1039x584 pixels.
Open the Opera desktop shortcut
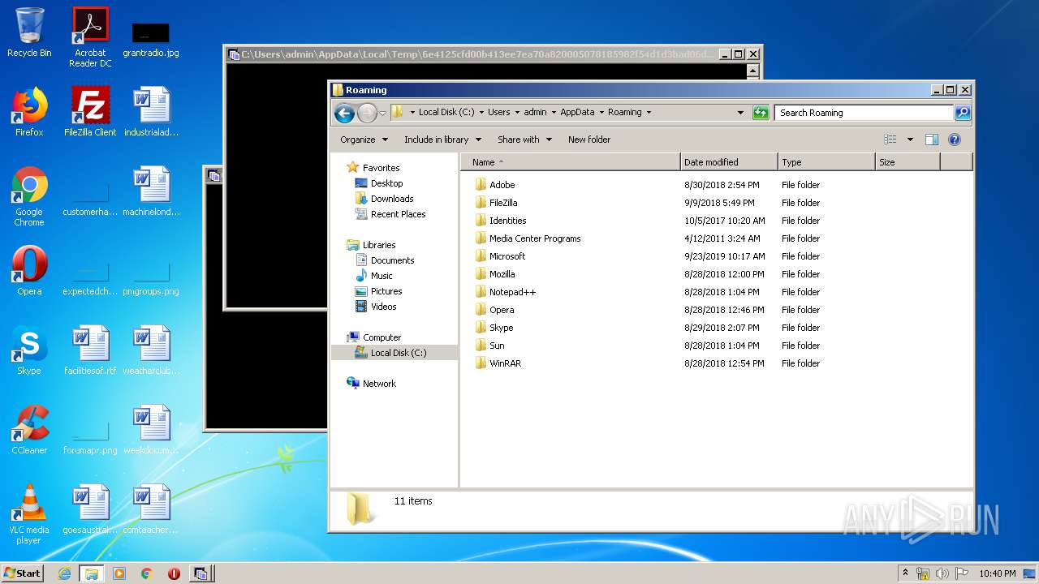click(29, 271)
